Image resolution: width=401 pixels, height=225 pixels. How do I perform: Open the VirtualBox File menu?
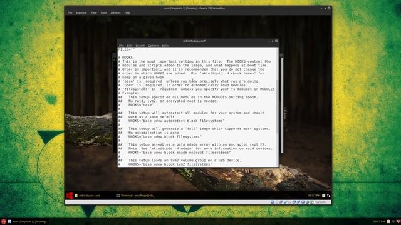pyautogui.click(x=70, y=12)
